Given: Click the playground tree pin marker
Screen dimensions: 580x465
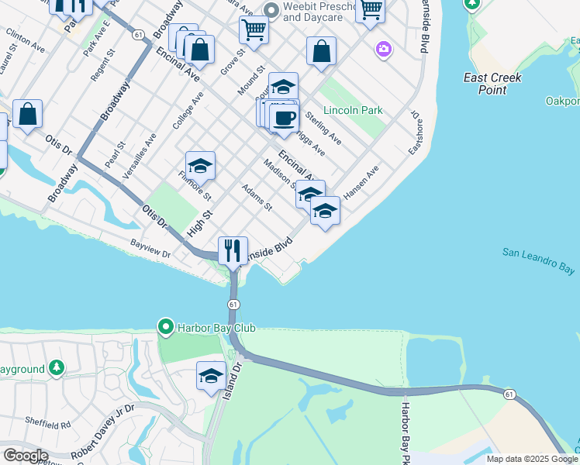Looking at the screenshot, I should click(x=57, y=368).
